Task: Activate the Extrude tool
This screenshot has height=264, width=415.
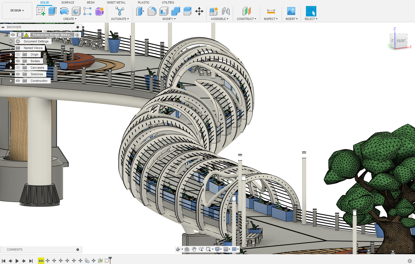Action: coord(52,11)
